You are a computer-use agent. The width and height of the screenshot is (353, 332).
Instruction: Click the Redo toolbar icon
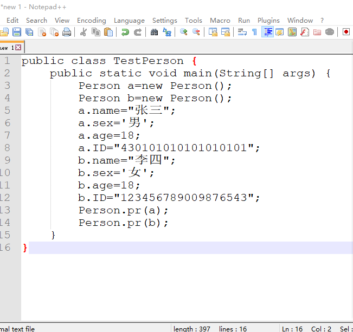[x=138, y=32]
